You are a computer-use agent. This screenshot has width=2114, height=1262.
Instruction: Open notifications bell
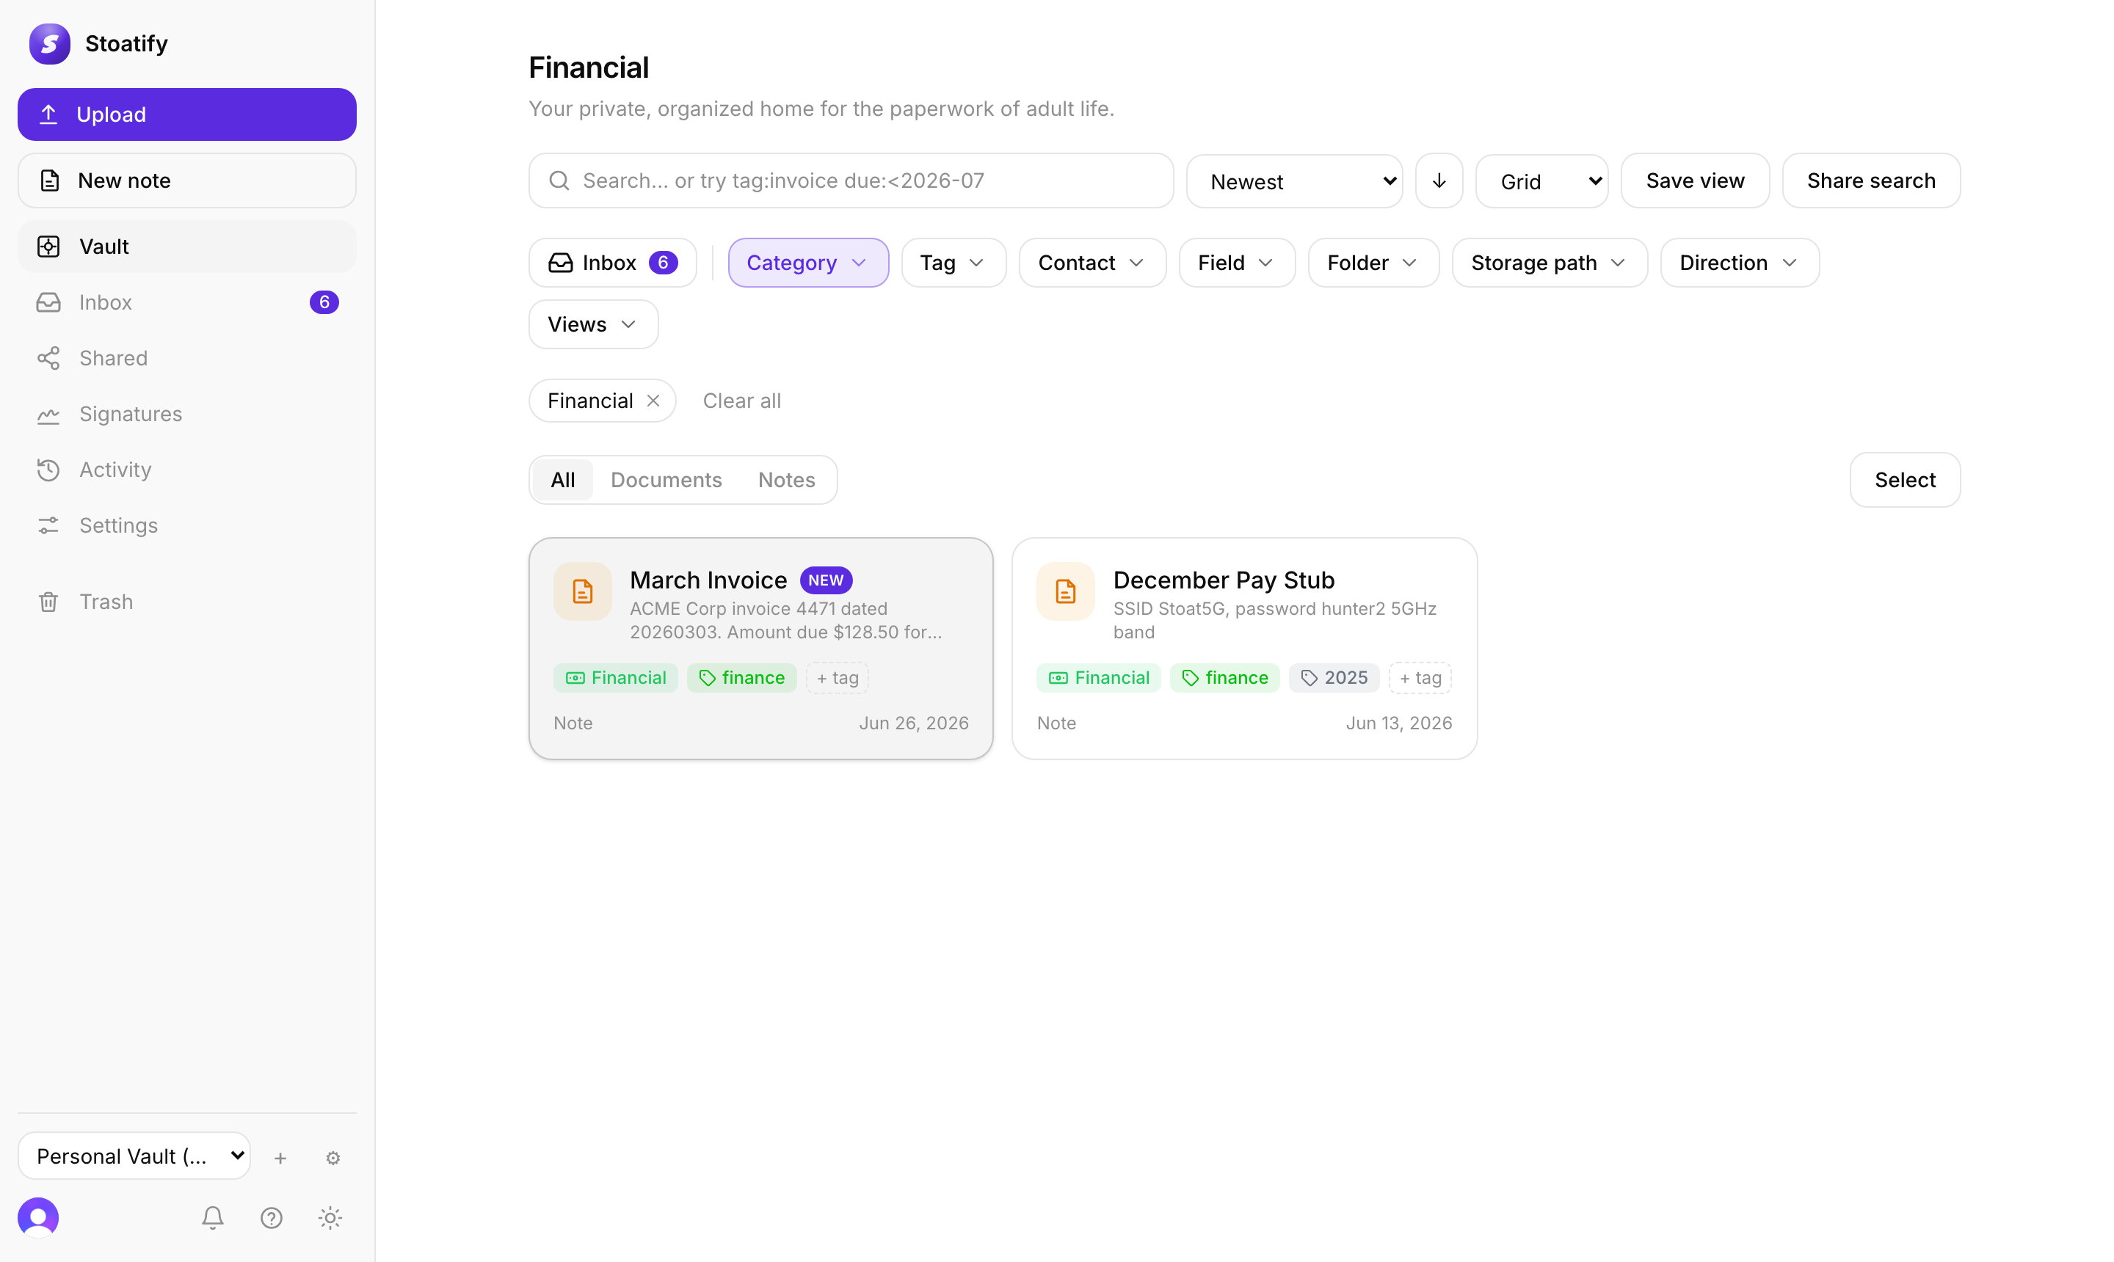click(x=213, y=1218)
